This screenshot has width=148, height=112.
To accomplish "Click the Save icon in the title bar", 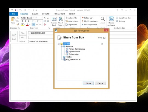I will (16, 10).
